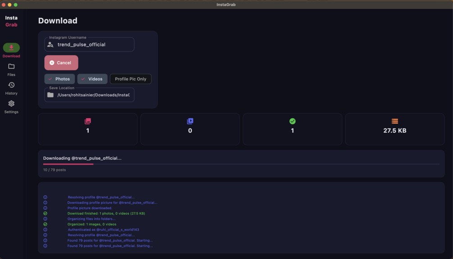
Task: Click the Download label in sidebar
Action: pos(11,56)
